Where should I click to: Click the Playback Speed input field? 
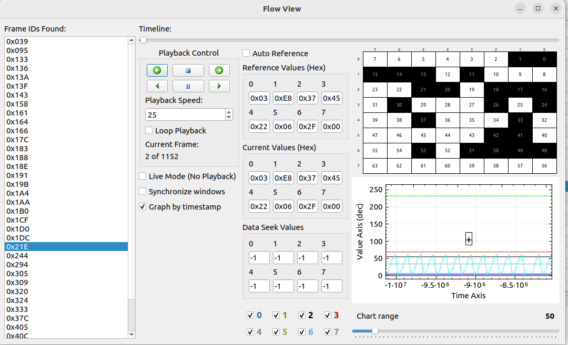(185, 114)
